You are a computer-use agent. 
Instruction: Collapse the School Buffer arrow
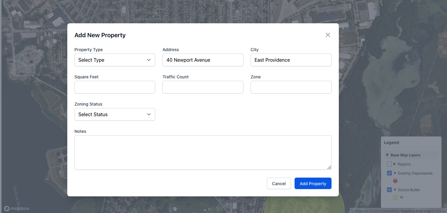[x=395, y=190]
